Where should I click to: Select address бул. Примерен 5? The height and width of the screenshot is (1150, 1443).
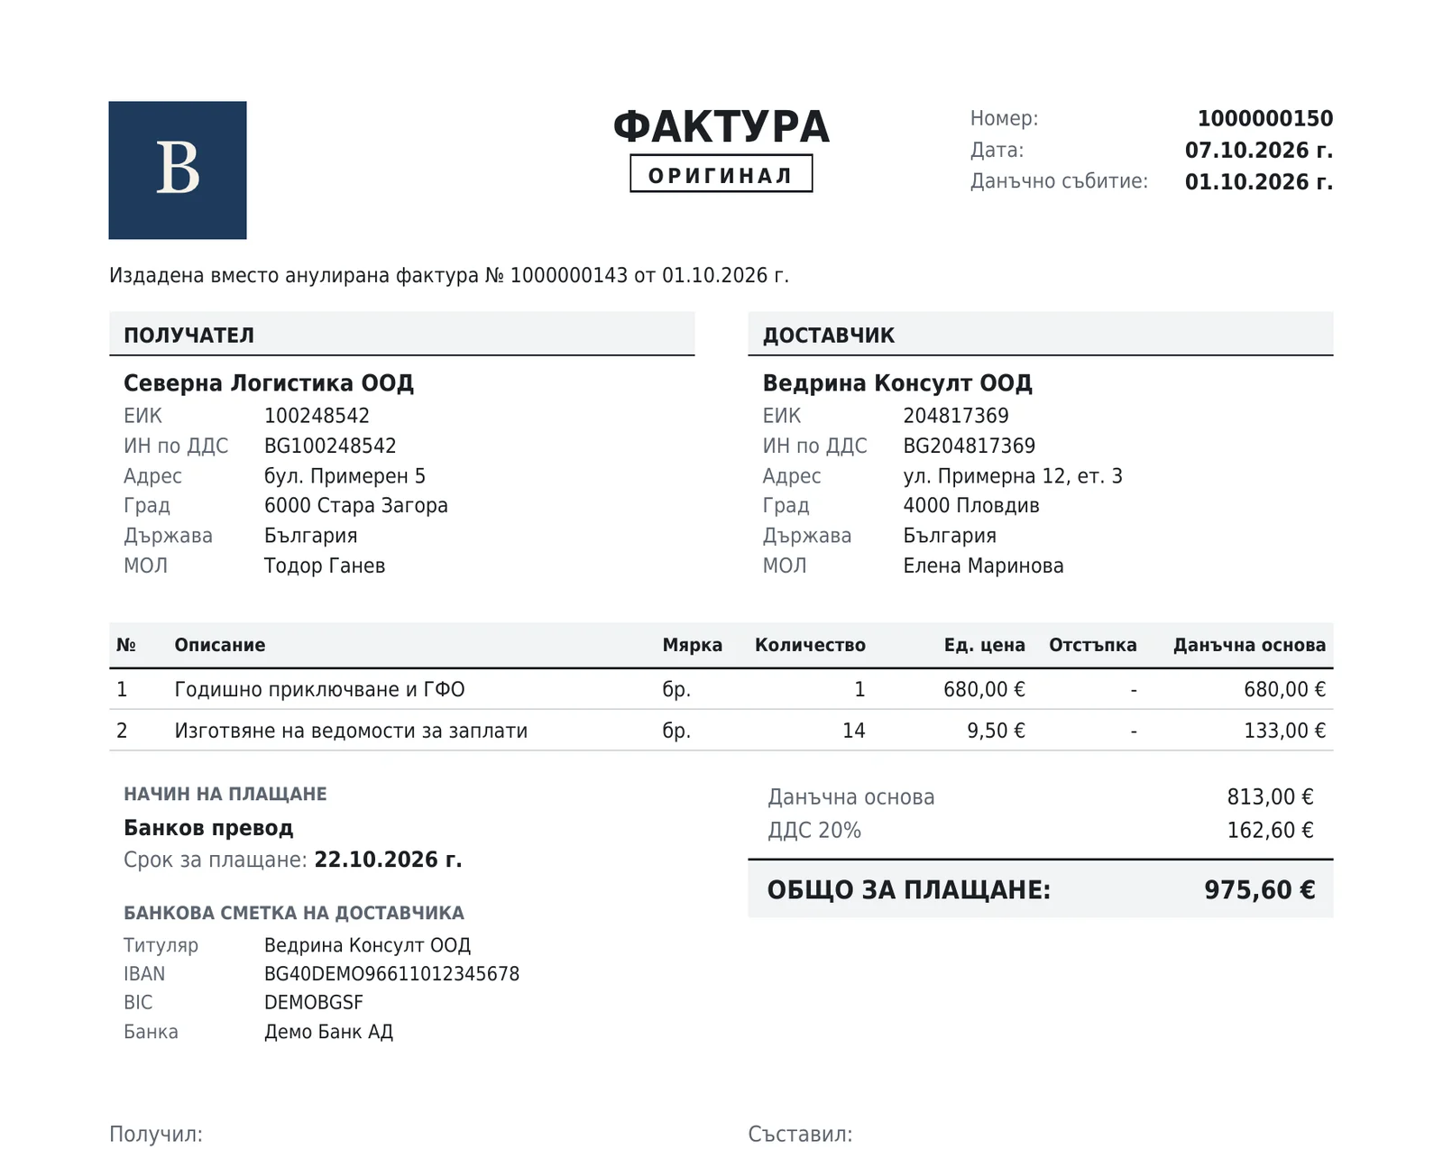coord(345,476)
